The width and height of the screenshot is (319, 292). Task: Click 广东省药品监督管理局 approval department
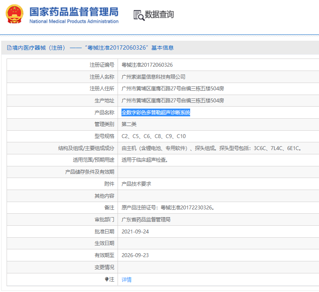(x=146, y=219)
